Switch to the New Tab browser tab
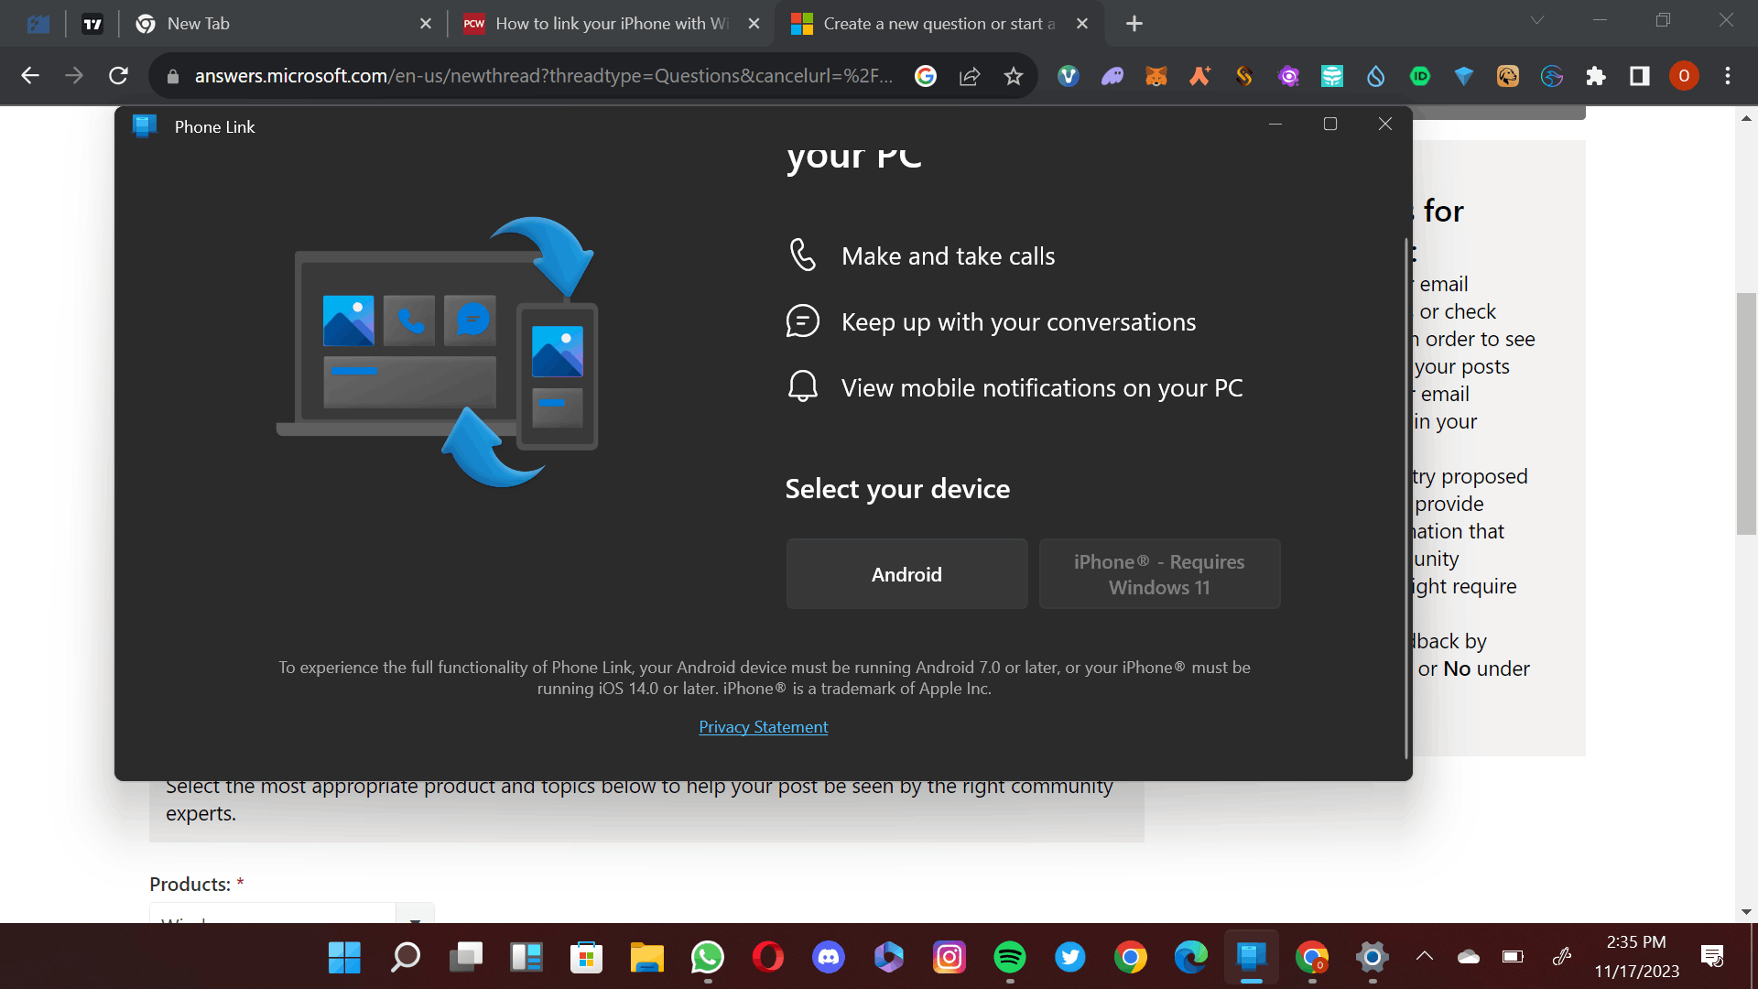1758x989 pixels. point(275,24)
